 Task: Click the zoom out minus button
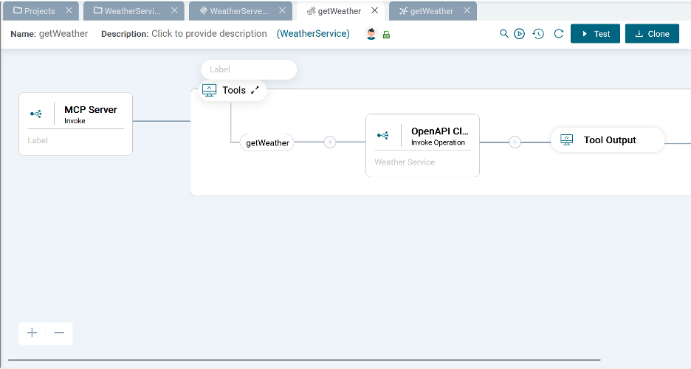click(x=59, y=333)
